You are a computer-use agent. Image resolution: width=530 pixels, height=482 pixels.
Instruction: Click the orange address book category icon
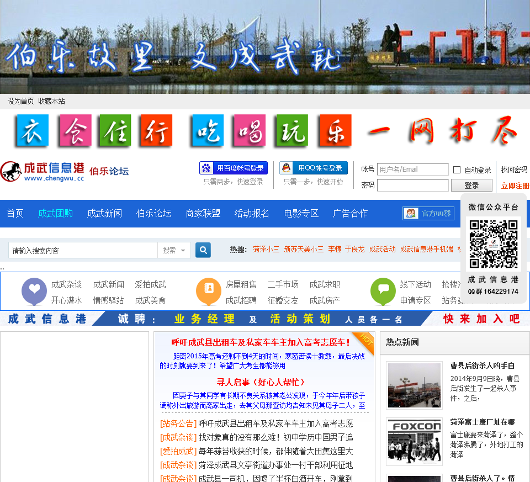click(x=209, y=291)
